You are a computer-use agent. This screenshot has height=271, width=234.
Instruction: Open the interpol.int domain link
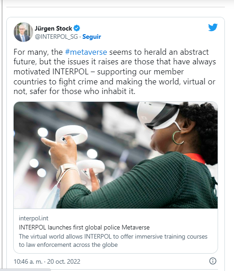coord(34,218)
